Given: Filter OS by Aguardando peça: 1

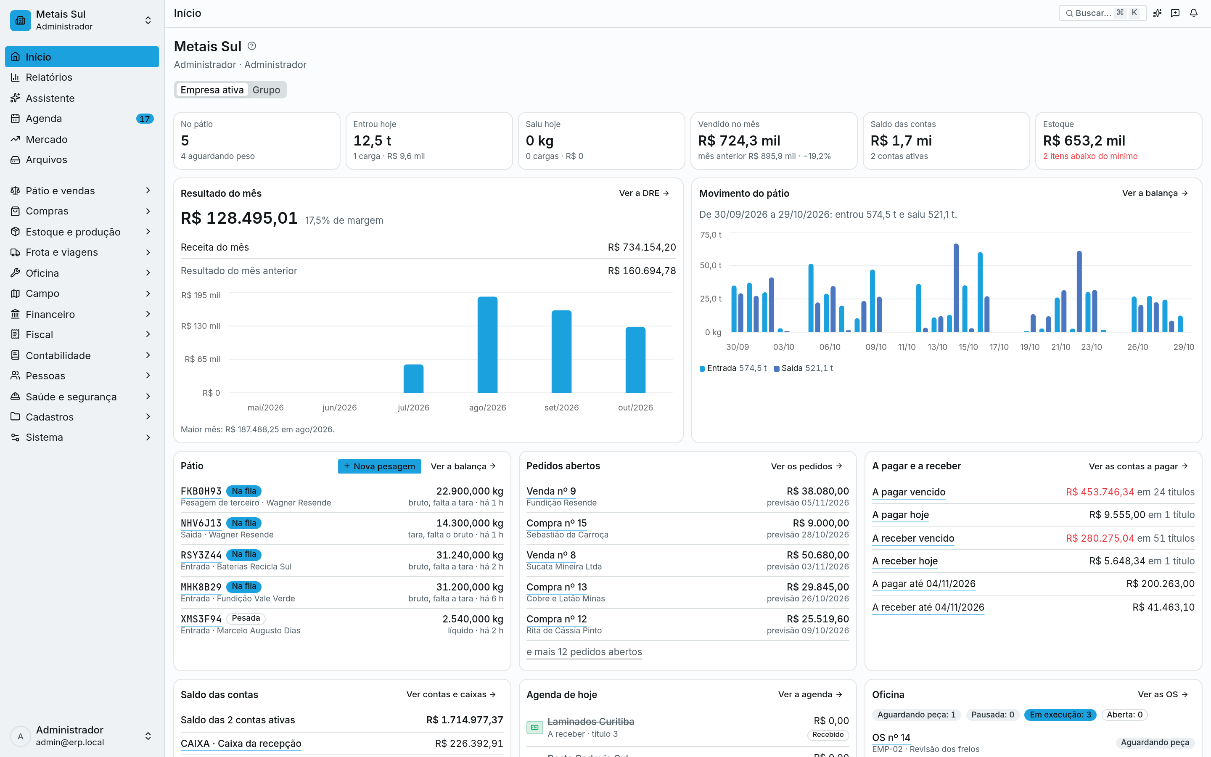Looking at the screenshot, I should 916,715.
